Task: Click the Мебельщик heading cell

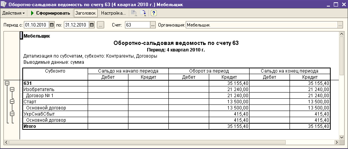Action: (x=37, y=36)
